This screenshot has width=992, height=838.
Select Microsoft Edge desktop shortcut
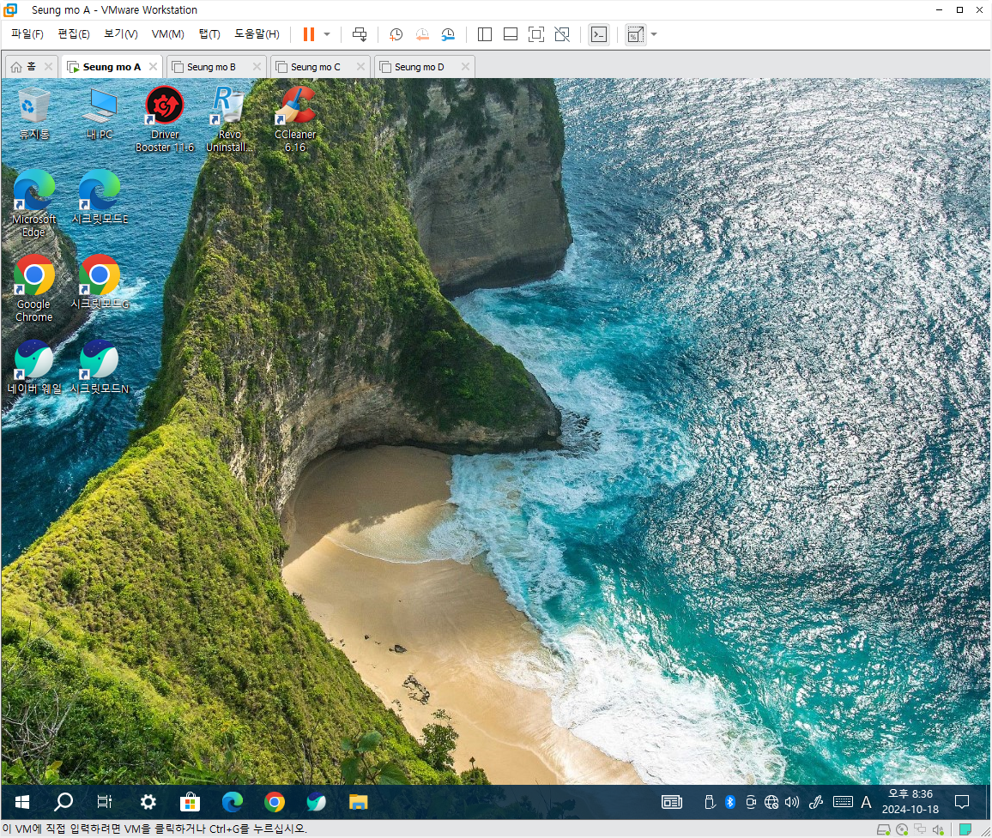pyautogui.click(x=33, y=203)
